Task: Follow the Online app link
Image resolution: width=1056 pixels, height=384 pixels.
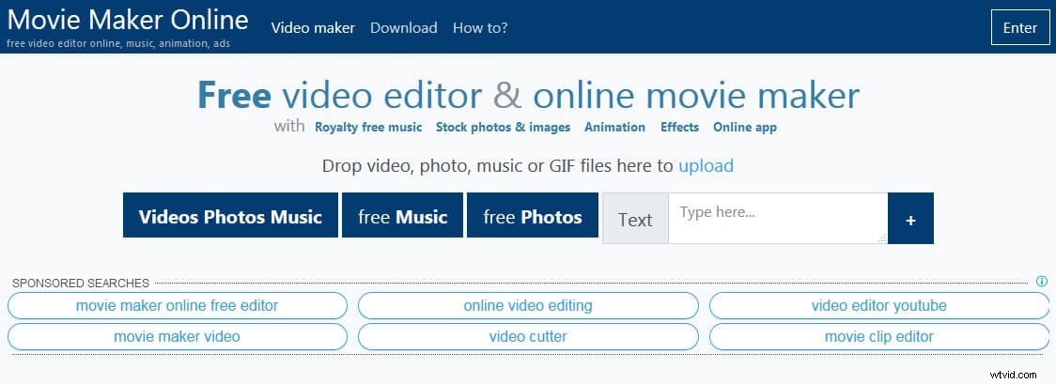Action: [x=745, y=127]
